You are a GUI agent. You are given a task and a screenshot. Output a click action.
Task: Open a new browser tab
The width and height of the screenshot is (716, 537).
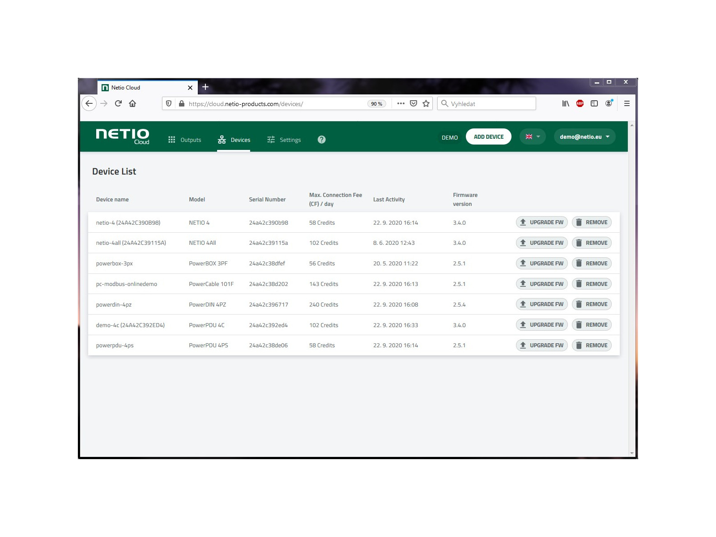(205, 87)
